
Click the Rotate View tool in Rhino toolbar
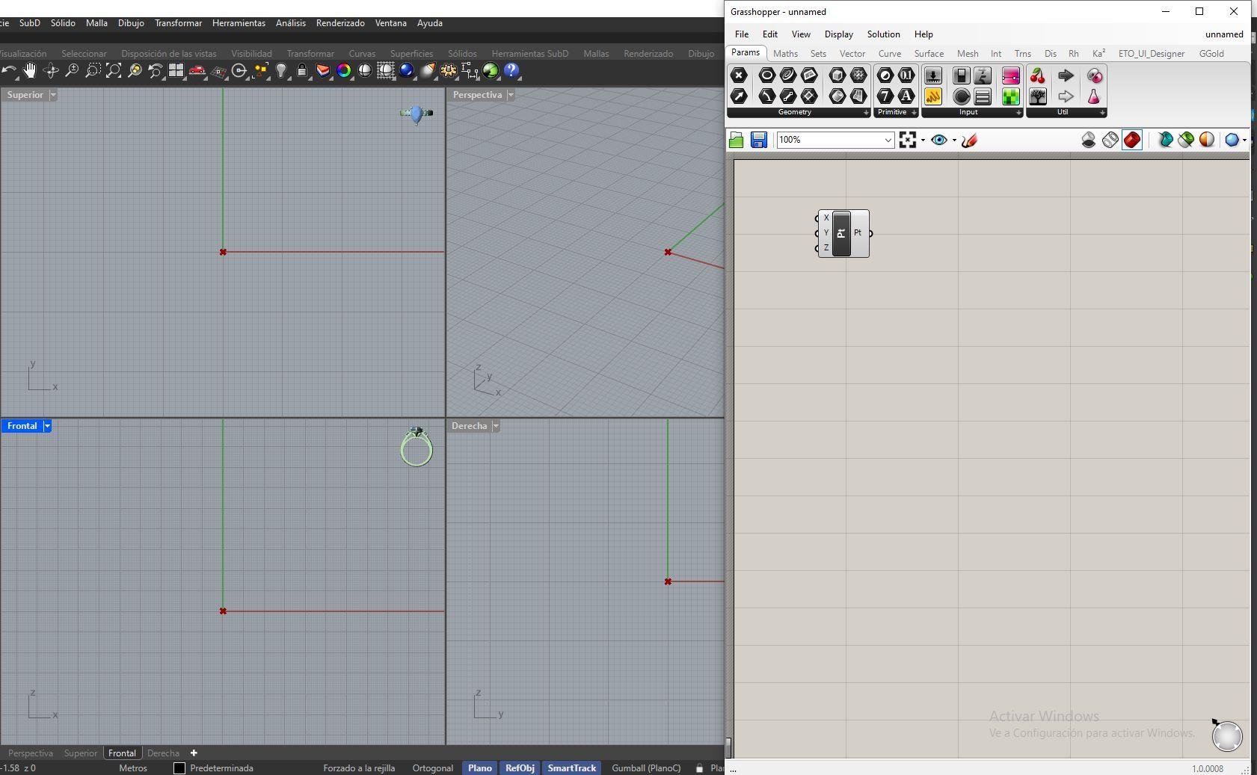[x=51, y=71]
